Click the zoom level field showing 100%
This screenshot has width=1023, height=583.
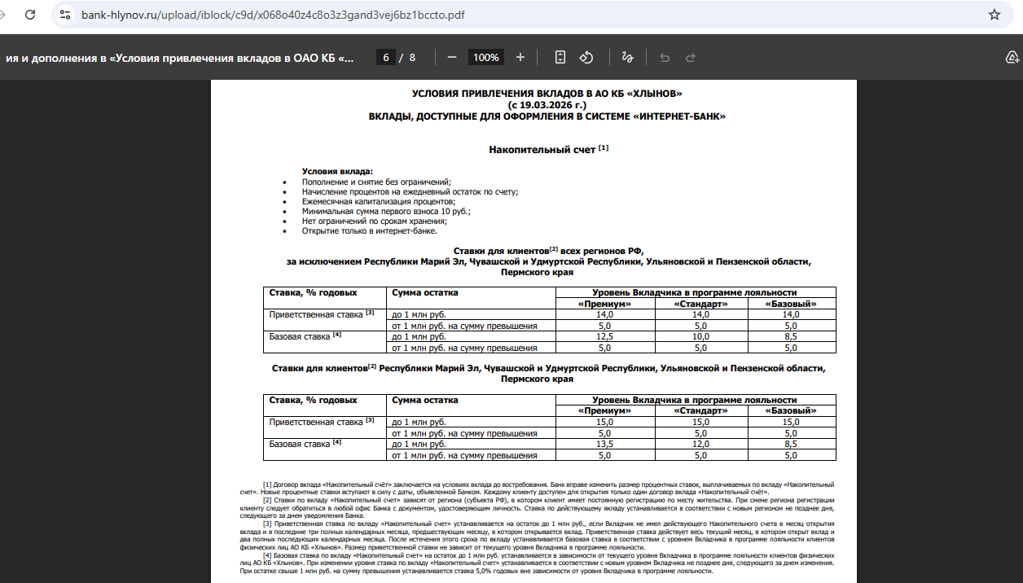coord(486,57)
